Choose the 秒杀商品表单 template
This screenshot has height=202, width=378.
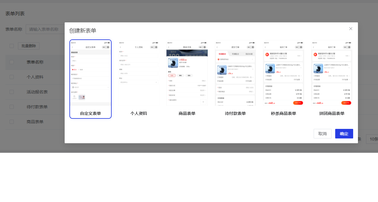(283, 73)
